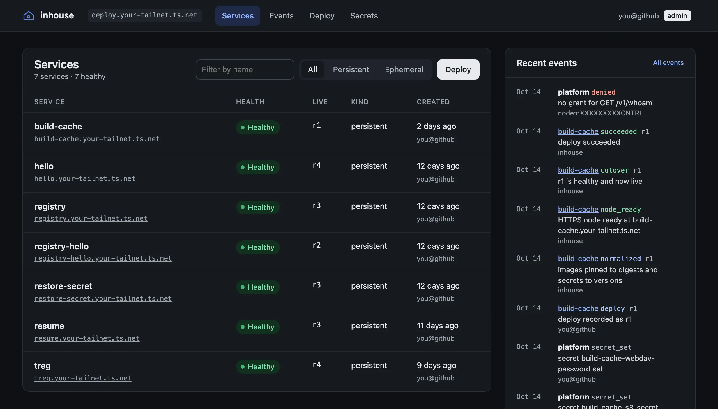Open the Services nav tab
718x409 pixels.
click(238, 16)
